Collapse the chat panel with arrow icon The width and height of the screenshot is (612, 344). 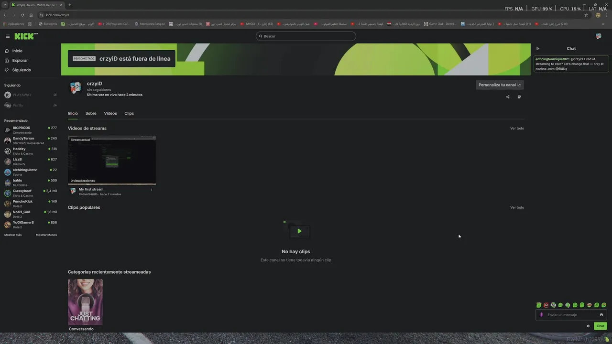click(538, 49)
